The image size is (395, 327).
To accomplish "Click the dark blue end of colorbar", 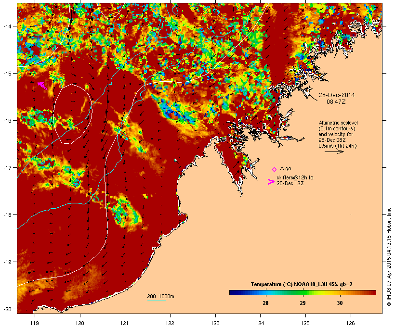I will tap(233, 292).
